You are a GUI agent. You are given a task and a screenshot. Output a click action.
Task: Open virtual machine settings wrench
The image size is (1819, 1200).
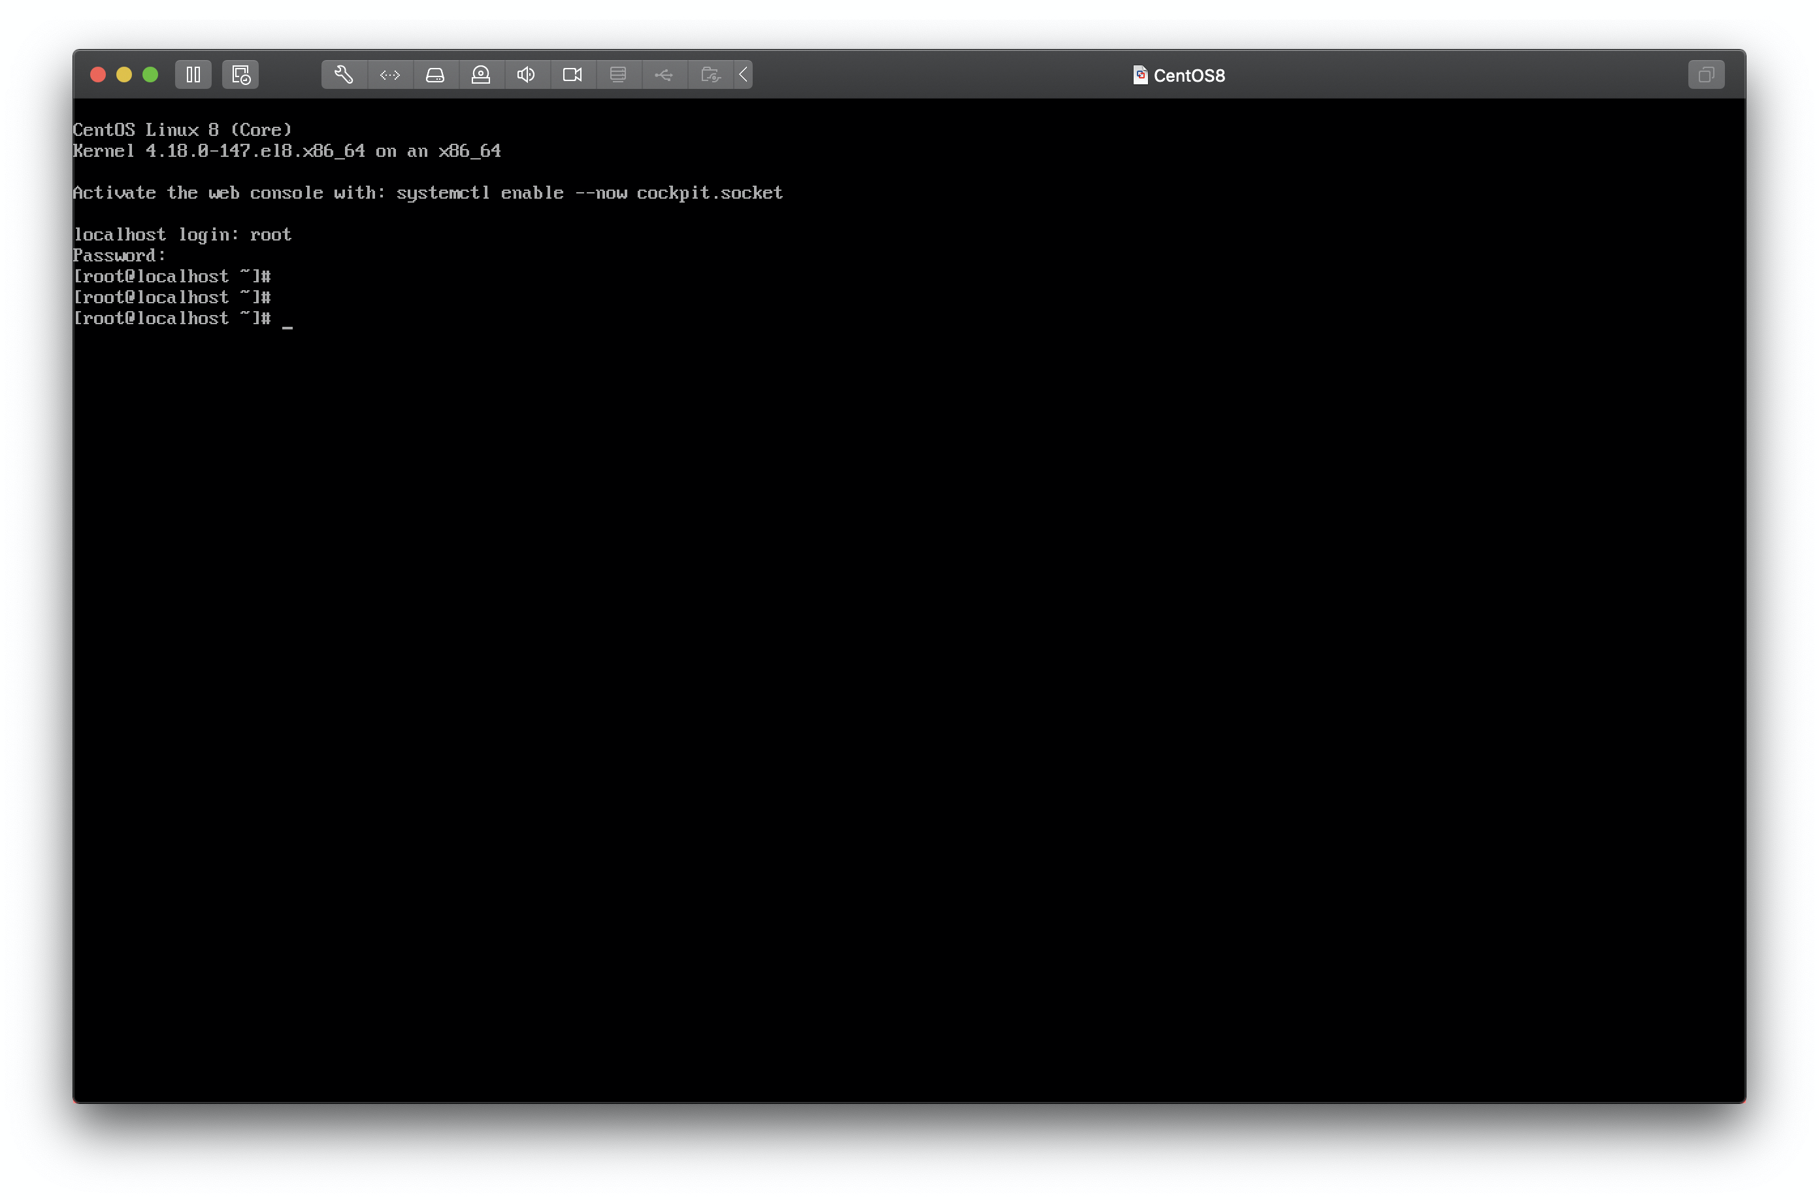[344, 75]
